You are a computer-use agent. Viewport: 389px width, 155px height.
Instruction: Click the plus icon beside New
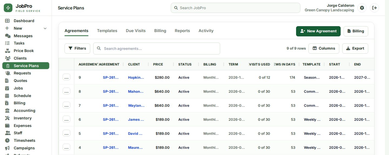[x=7, y=28]
